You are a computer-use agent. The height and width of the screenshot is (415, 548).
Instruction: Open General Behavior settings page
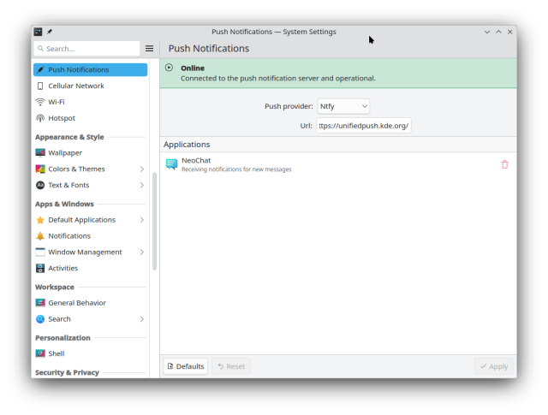tap(77, 303)
